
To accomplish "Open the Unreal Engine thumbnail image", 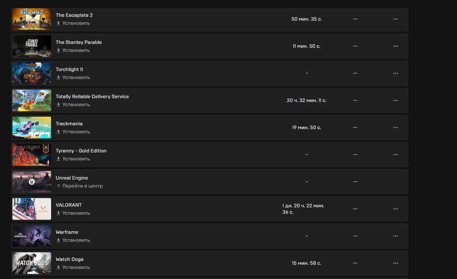I will click(32, 182).
